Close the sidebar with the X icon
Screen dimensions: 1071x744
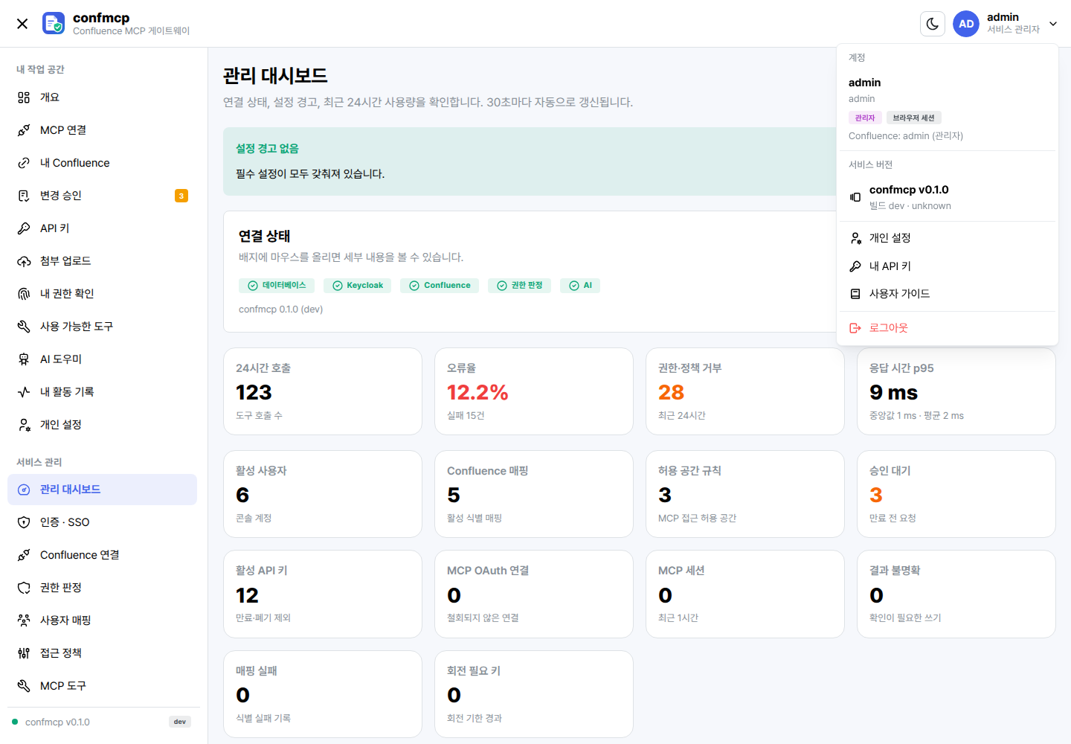coord(22,24)
